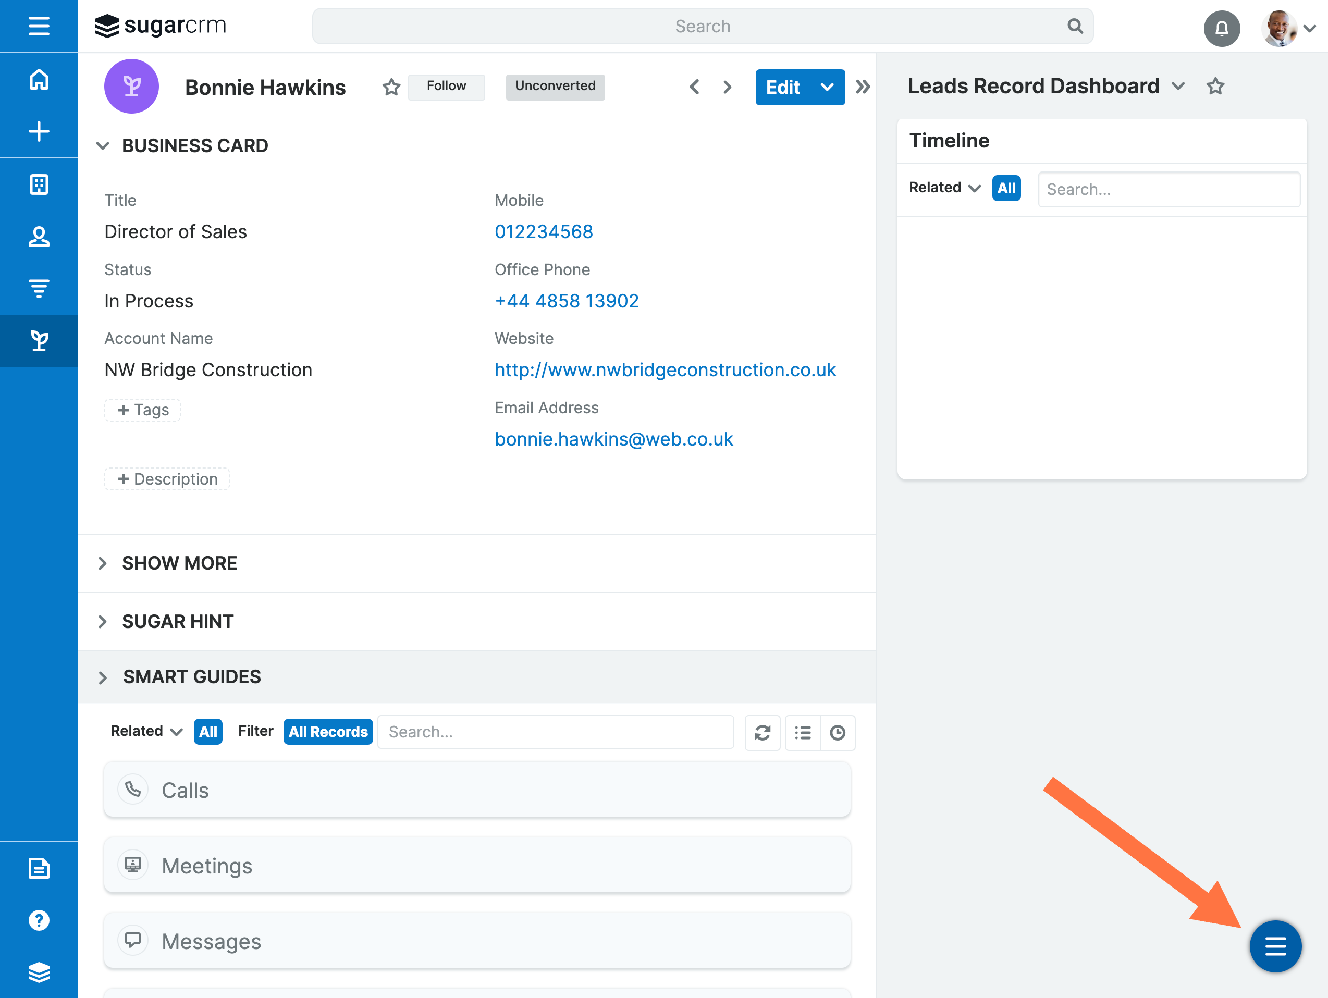Expand the Show More section
The image size is (1328, 998).
pos(103,563)
